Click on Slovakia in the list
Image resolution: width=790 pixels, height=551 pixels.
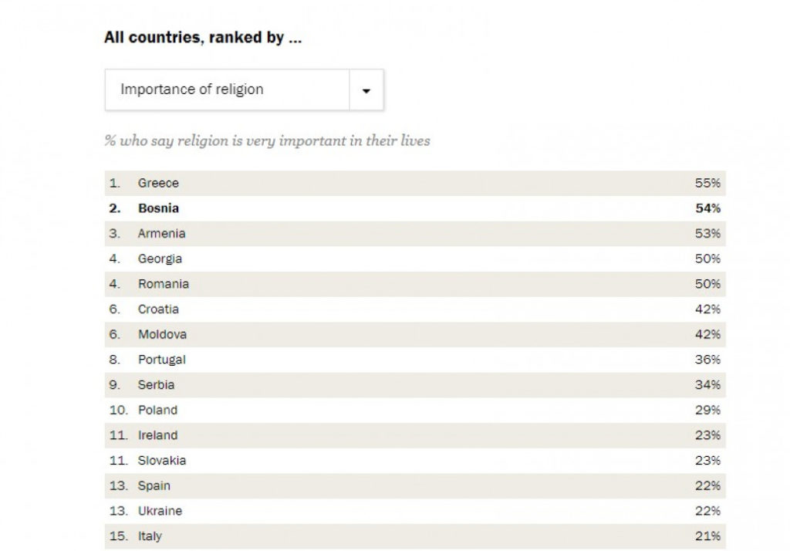click(x=161, y=461)
